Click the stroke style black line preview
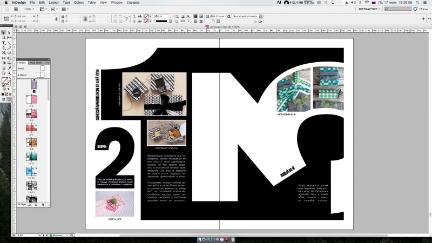This screenshot has height=243, width=432. [x=161, y=21]
